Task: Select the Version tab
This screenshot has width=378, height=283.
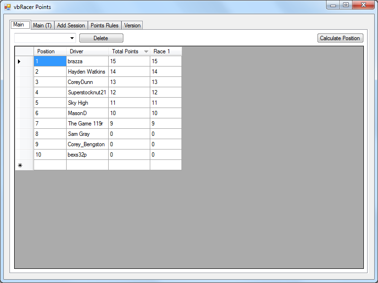Action: 132,25
